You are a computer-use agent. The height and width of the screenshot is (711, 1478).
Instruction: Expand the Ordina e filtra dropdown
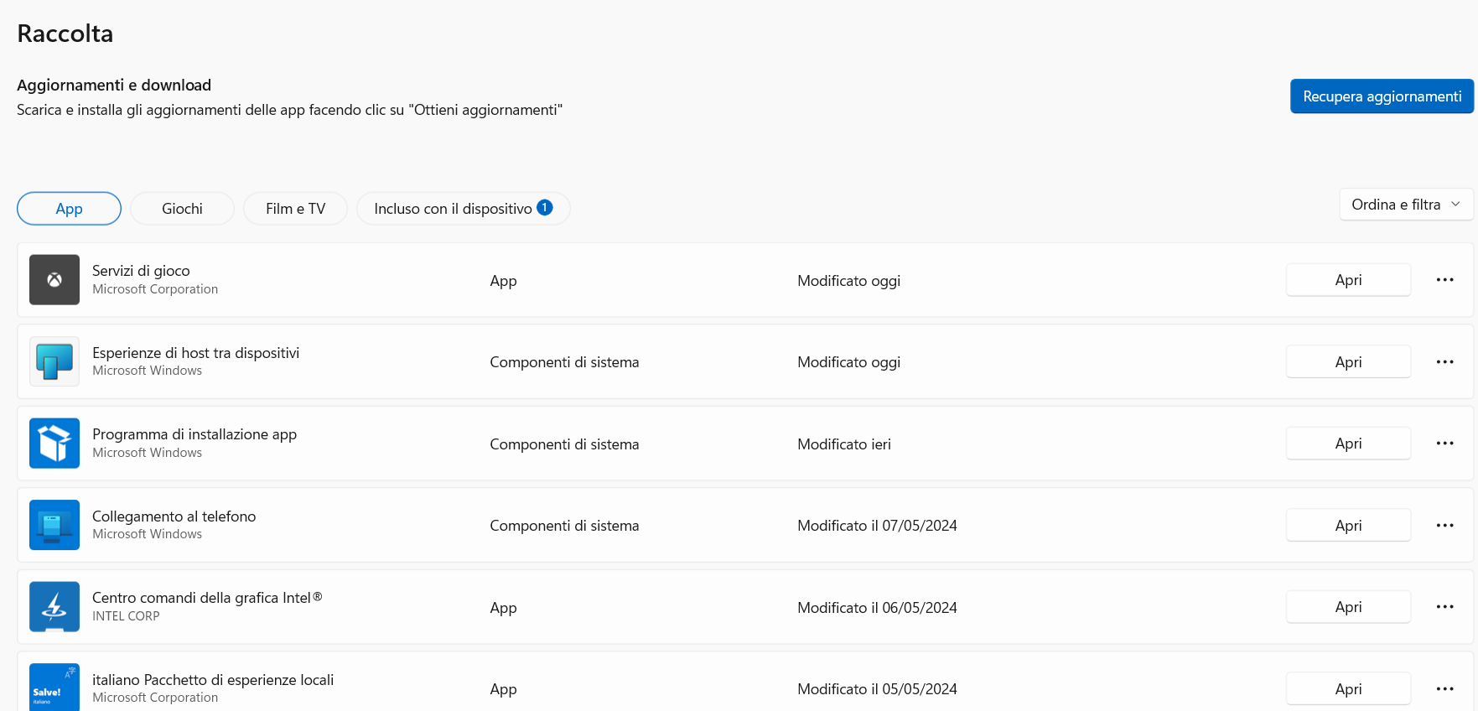click(x=1406, y=205)
